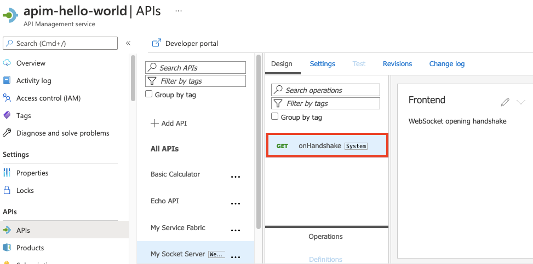Image resolution: width=533 pixels, height=264 pixels.
Task: Select the My Service Fabric API
Action: pyautogui.click(x=178, y=228)
